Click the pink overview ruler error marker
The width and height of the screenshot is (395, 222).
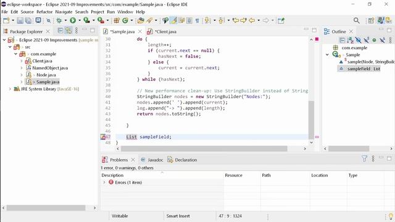(317, 137)
